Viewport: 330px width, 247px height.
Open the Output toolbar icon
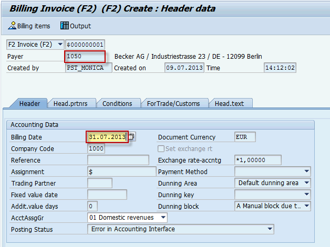(x=65, y=26)
